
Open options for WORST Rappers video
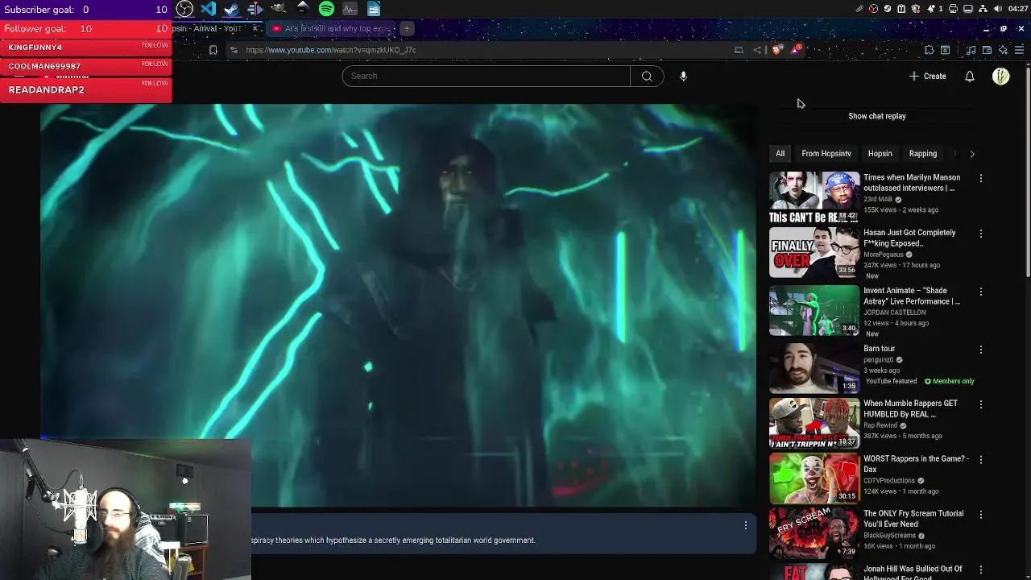980,459
